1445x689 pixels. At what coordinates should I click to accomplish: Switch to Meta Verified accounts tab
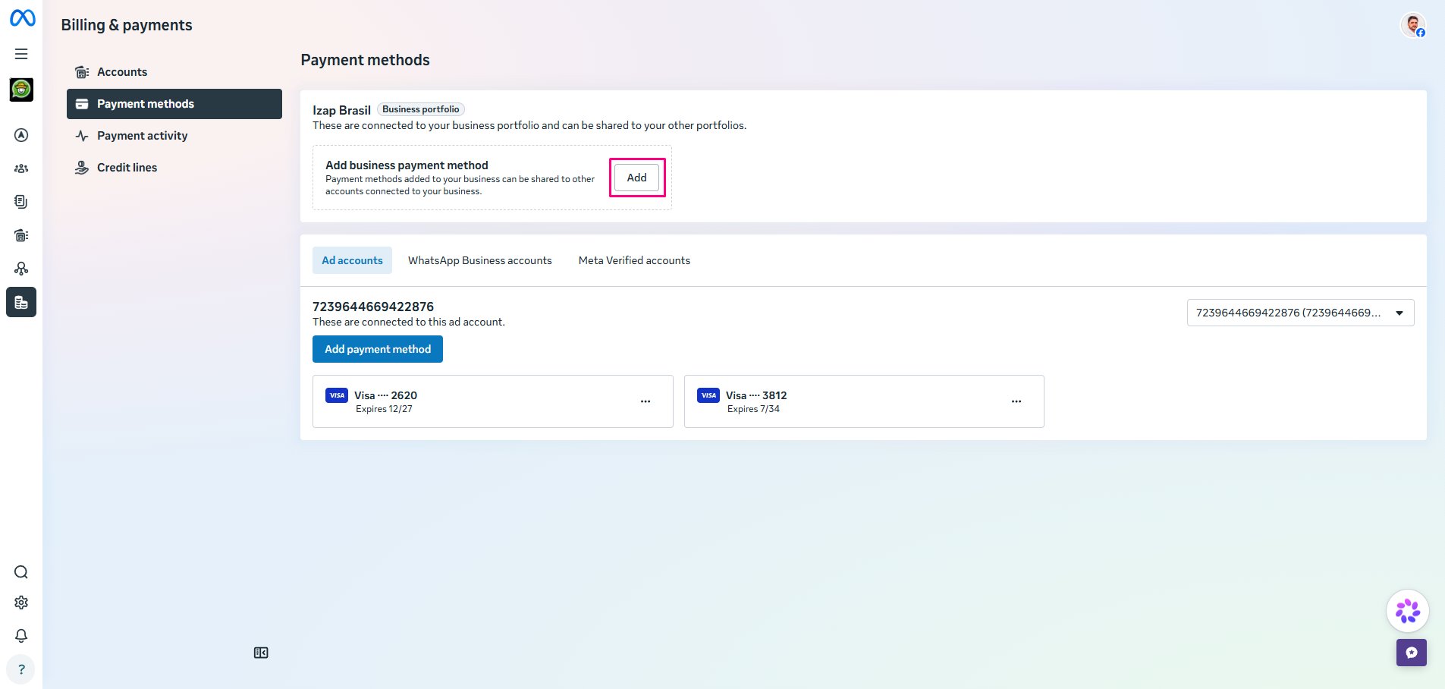634,260
